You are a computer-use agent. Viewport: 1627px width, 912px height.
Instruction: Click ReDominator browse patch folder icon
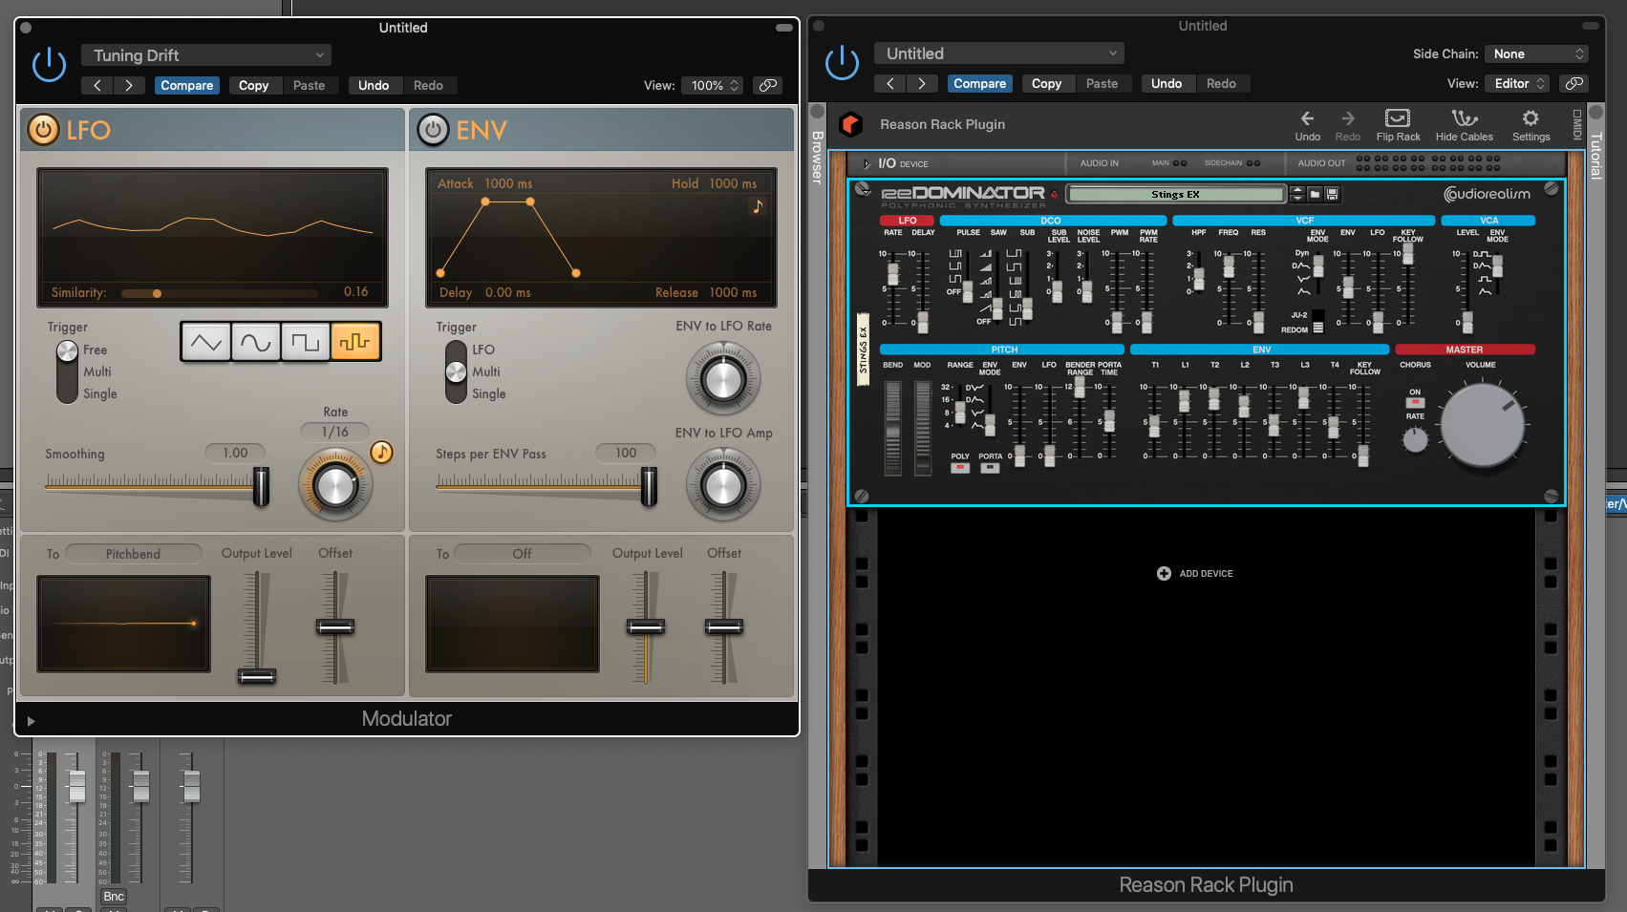[1315, 194]
